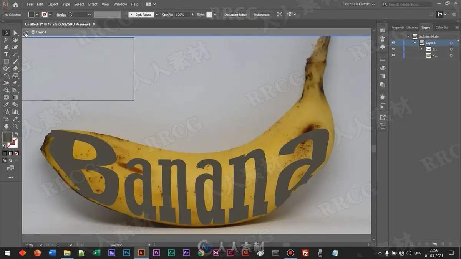Select the Column Graph tool
Image resolution: width=461 pixels, height=259 pixels.
(15, 112)
